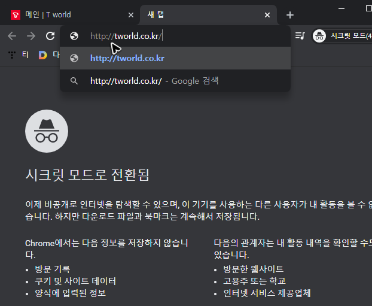Close the 메인 | T world tab

point(131,15)
